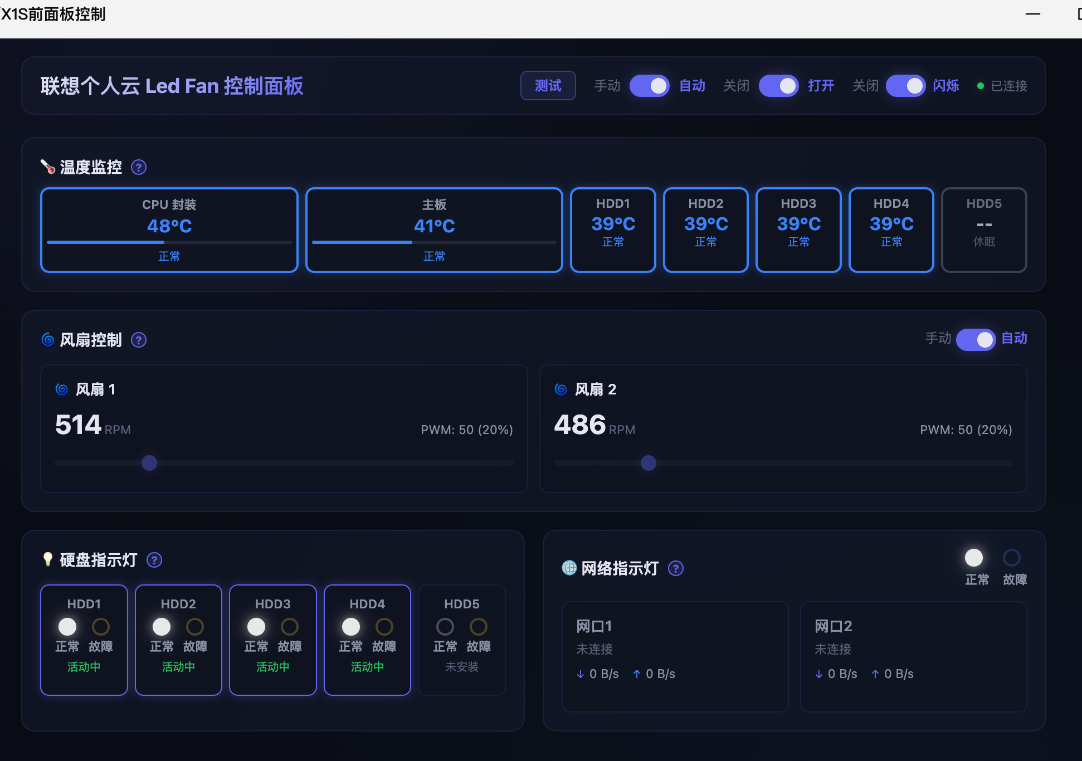
Task: Adjust the 风扇 2 speed slider handle
Action: 649,463
